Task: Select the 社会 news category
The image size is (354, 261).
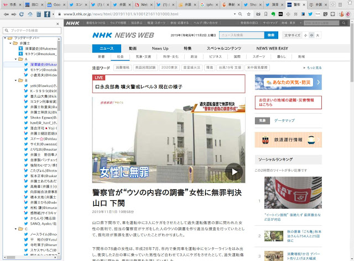Action: [120, 57]
